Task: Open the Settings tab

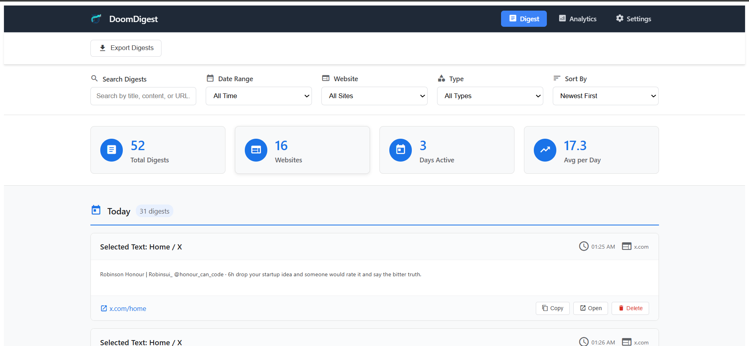Action: [633, 19]
